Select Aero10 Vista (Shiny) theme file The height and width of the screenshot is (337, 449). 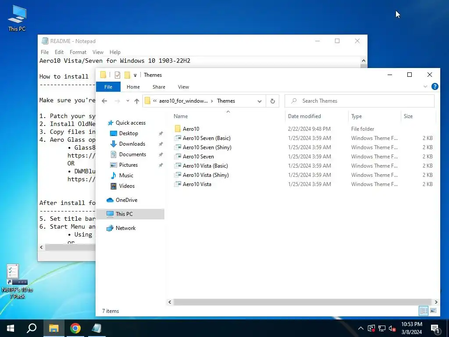(x=206, y=175)
